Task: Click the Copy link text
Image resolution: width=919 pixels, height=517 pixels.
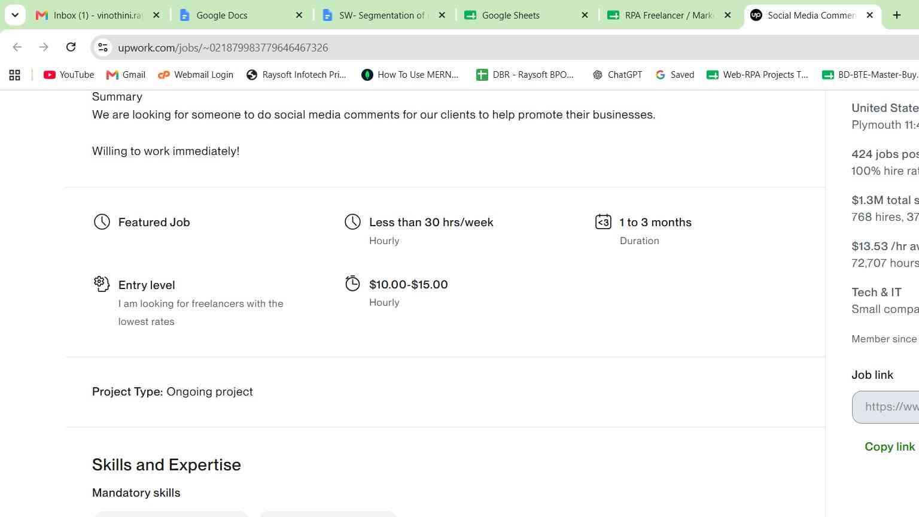Action: (x=890, y=446)
